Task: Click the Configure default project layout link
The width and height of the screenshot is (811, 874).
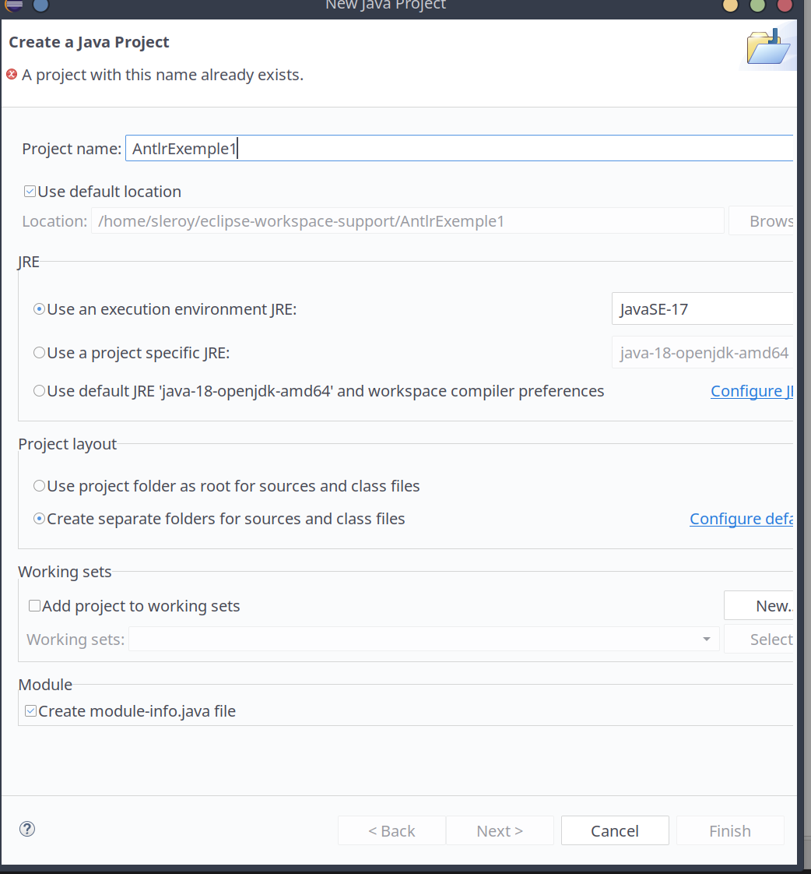Action: [740, 519]
